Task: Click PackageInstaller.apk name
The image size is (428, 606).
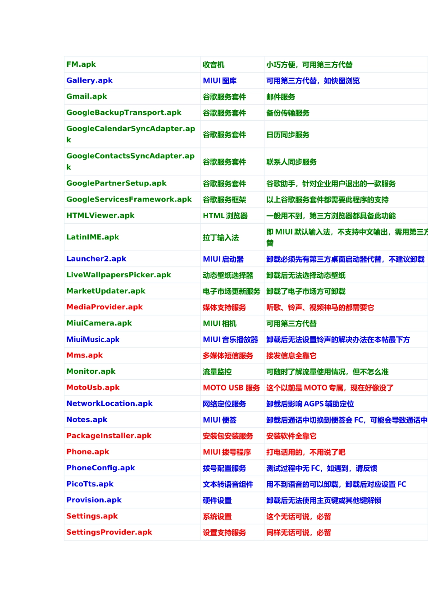Action: [x=109, y=436]
